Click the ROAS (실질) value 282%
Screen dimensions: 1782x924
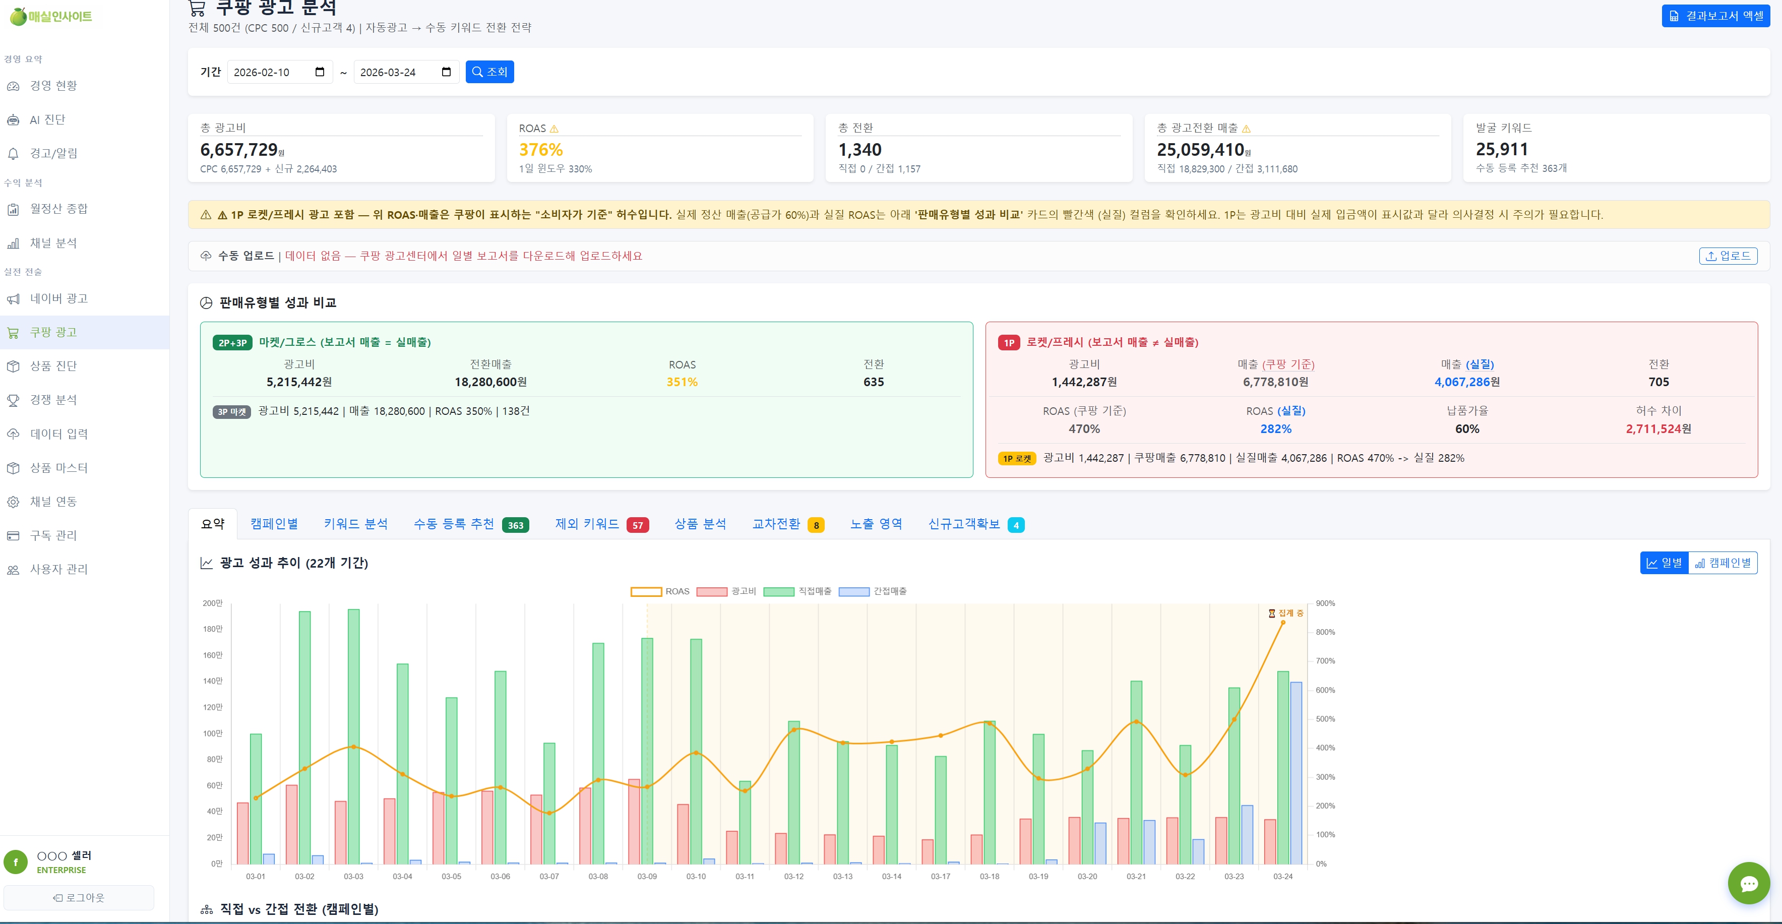click(x=1275, y=429)
